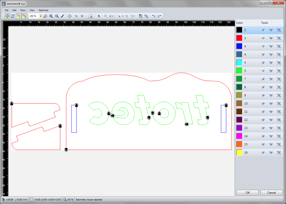The width and height of the screenshot is (286, 204).
Task: Click the 193 % zoom input field
Action: (33, 16)
